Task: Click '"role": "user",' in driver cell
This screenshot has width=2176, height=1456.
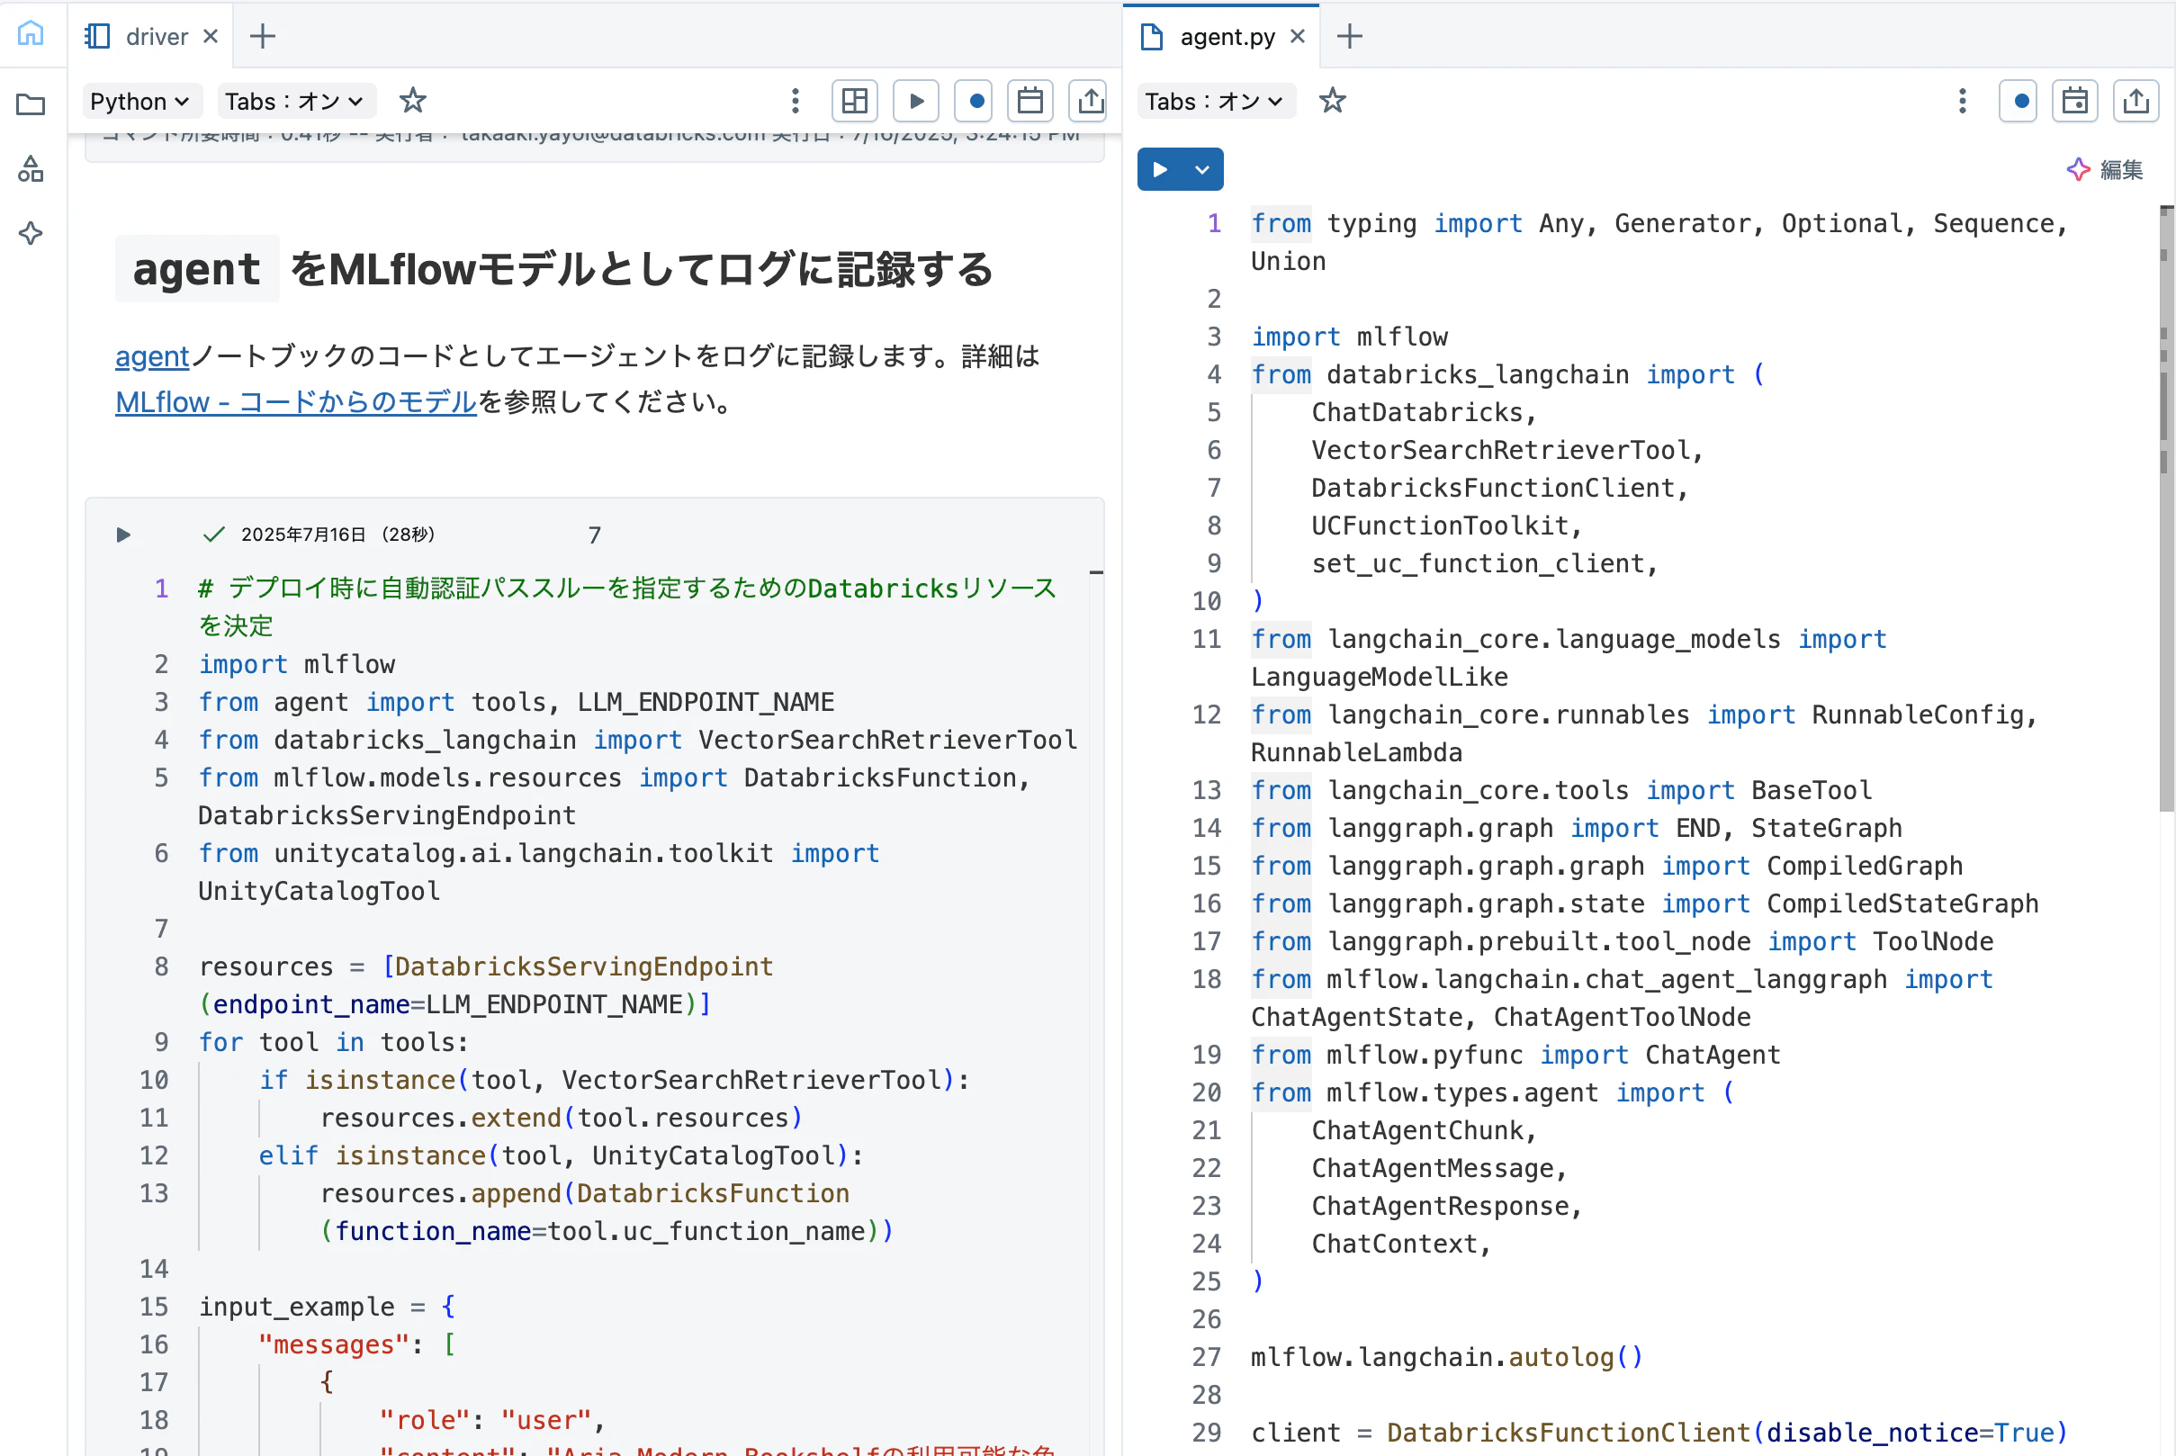Action: pos(492,1420)
